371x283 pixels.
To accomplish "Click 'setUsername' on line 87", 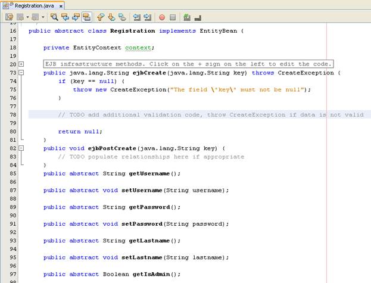I will click(142, 190).
